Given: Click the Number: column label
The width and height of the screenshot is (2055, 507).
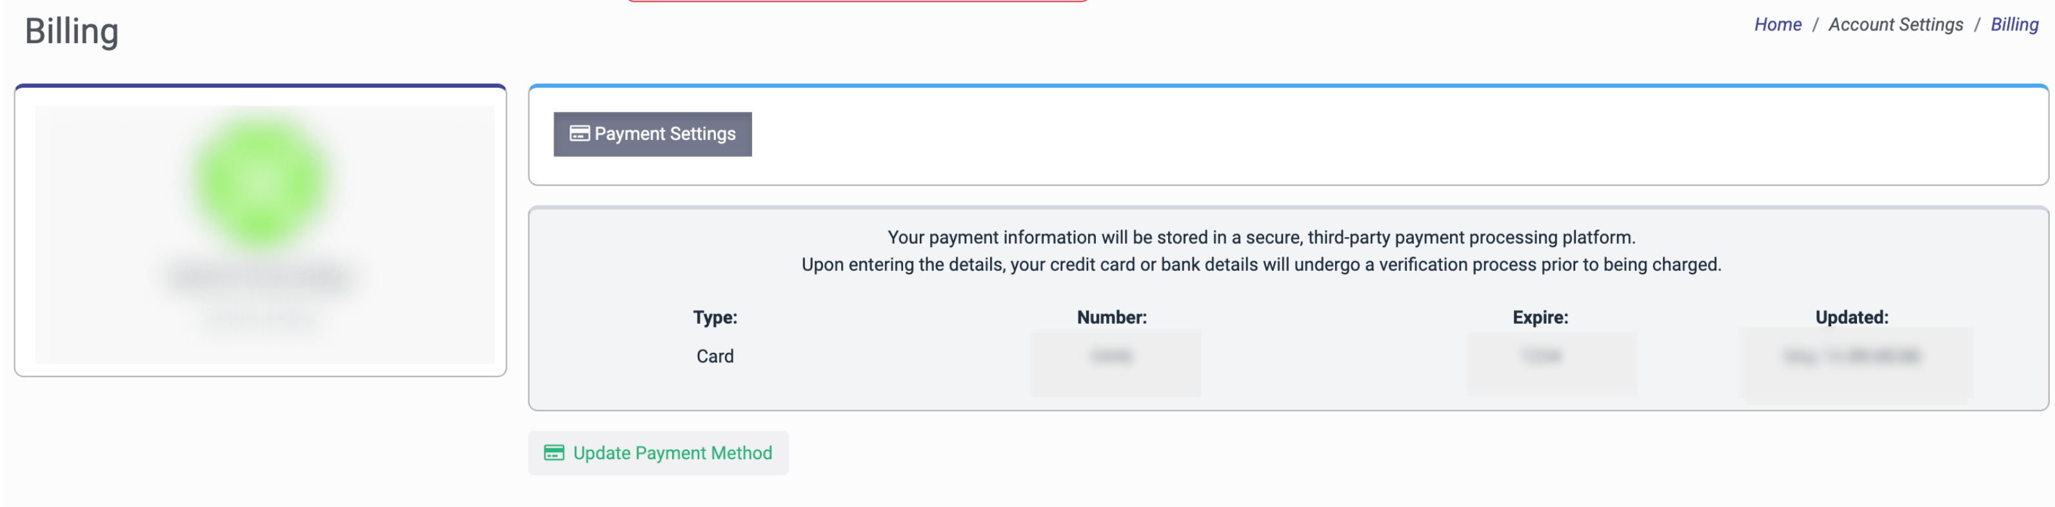Looking at the screenshot, I should 1111,317.
